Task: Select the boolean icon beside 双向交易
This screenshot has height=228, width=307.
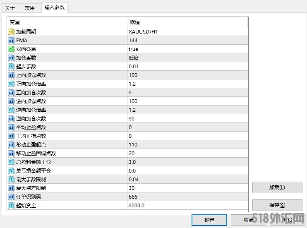Action: 11,49
